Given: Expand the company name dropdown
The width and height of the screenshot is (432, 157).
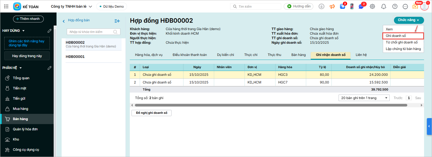Looking at the screenshot, I should click(x=90, y=7).
